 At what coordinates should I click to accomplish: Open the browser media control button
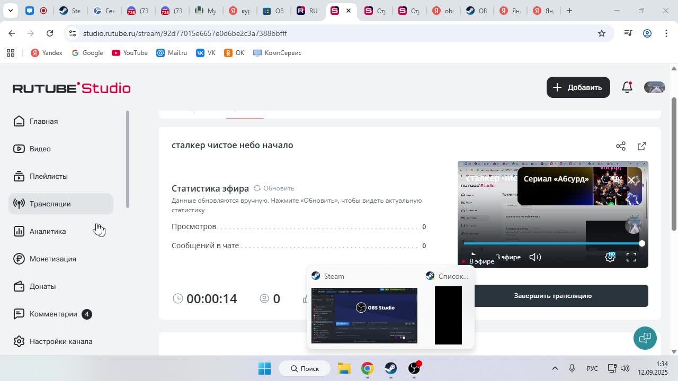(x=628, y=33)
